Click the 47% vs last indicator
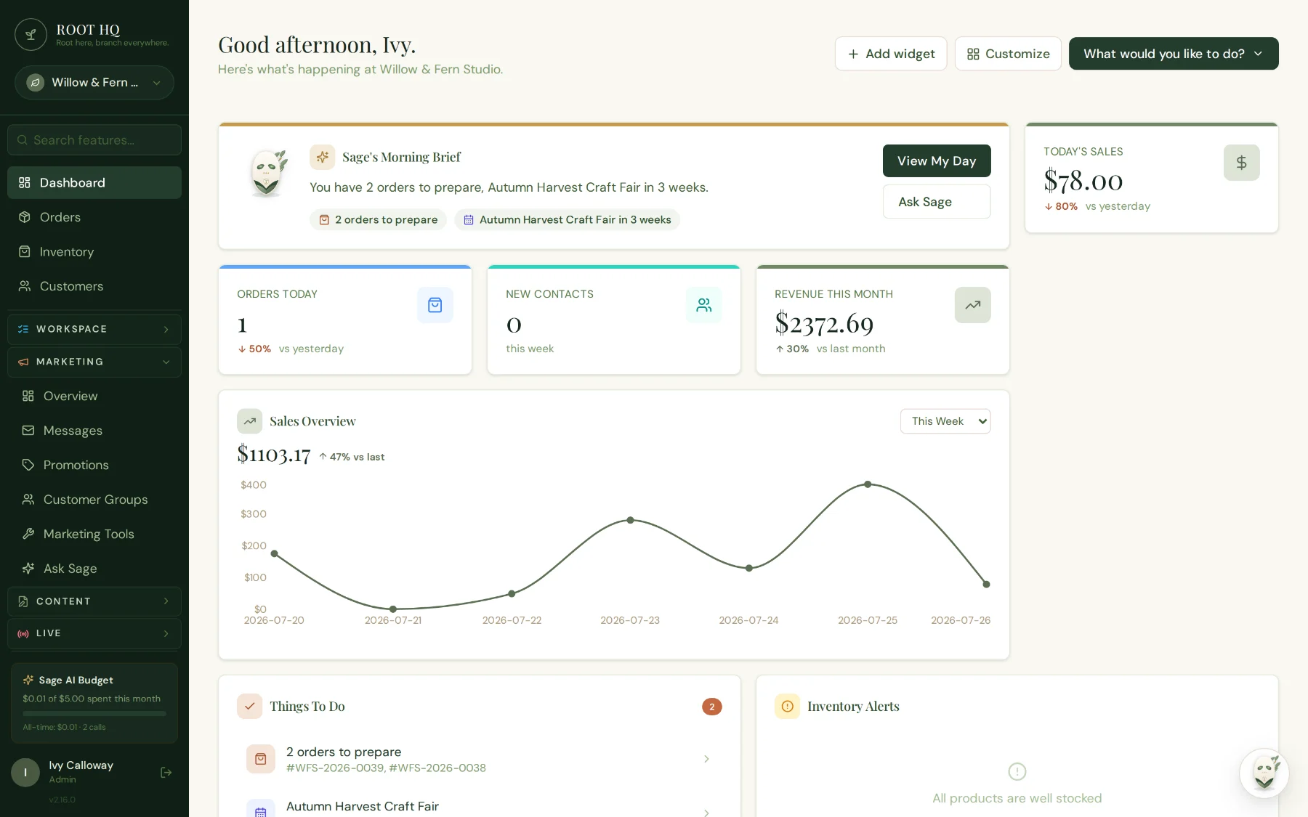1308x817 pixels. (x=352, y=457)
